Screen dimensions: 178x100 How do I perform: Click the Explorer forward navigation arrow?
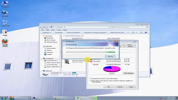[x=46, y=27]
